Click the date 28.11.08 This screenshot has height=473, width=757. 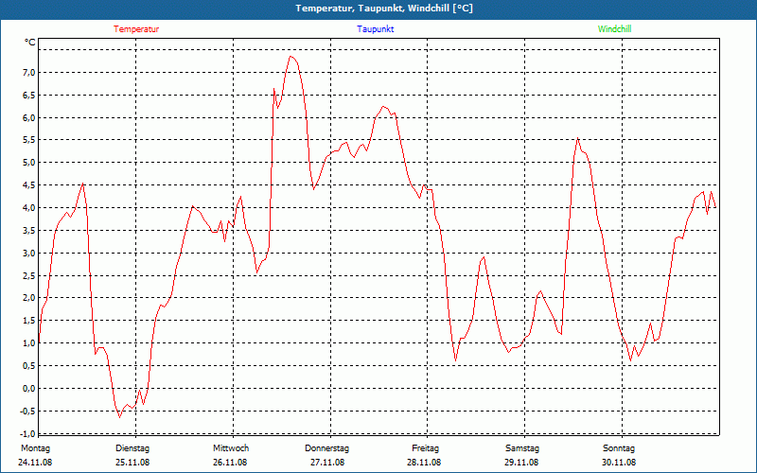point(424,463)
